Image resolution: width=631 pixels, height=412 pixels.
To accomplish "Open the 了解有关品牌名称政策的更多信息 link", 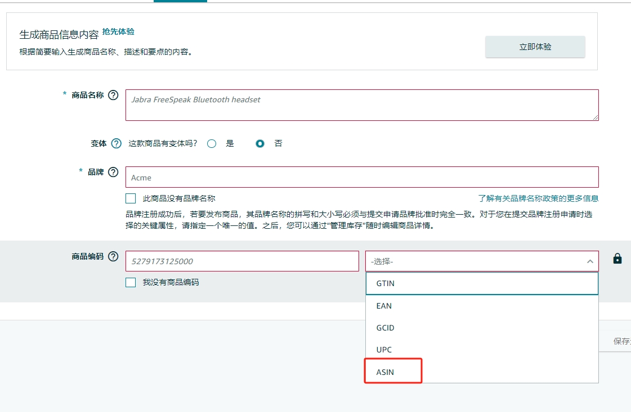I will click(x=538, y=198).
